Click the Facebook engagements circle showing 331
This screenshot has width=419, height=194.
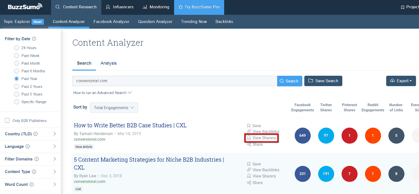(302, 174)
